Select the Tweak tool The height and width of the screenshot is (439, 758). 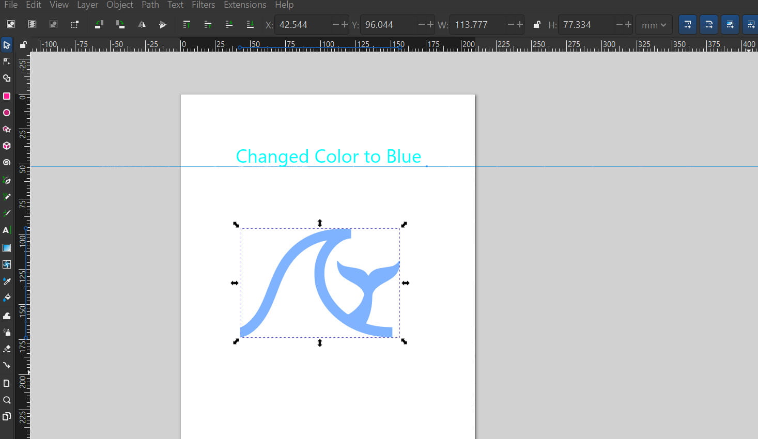(x=7, y=316)
